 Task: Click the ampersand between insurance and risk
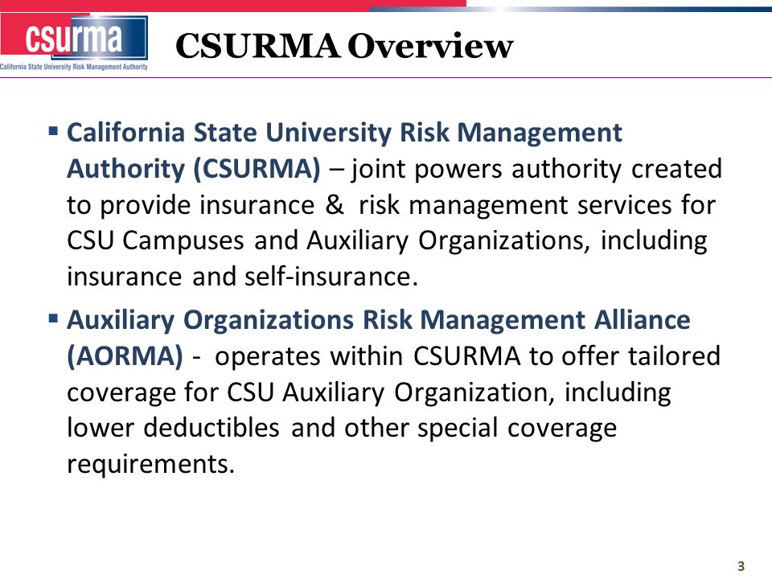pos(335,204)
